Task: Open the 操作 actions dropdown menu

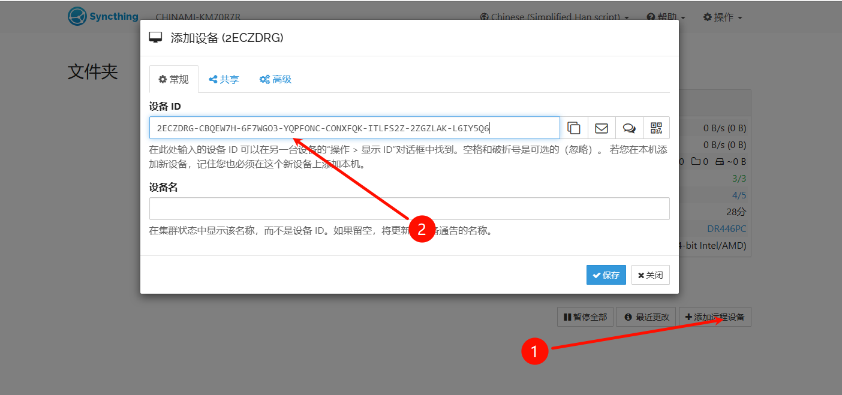Action: [723, 17]
